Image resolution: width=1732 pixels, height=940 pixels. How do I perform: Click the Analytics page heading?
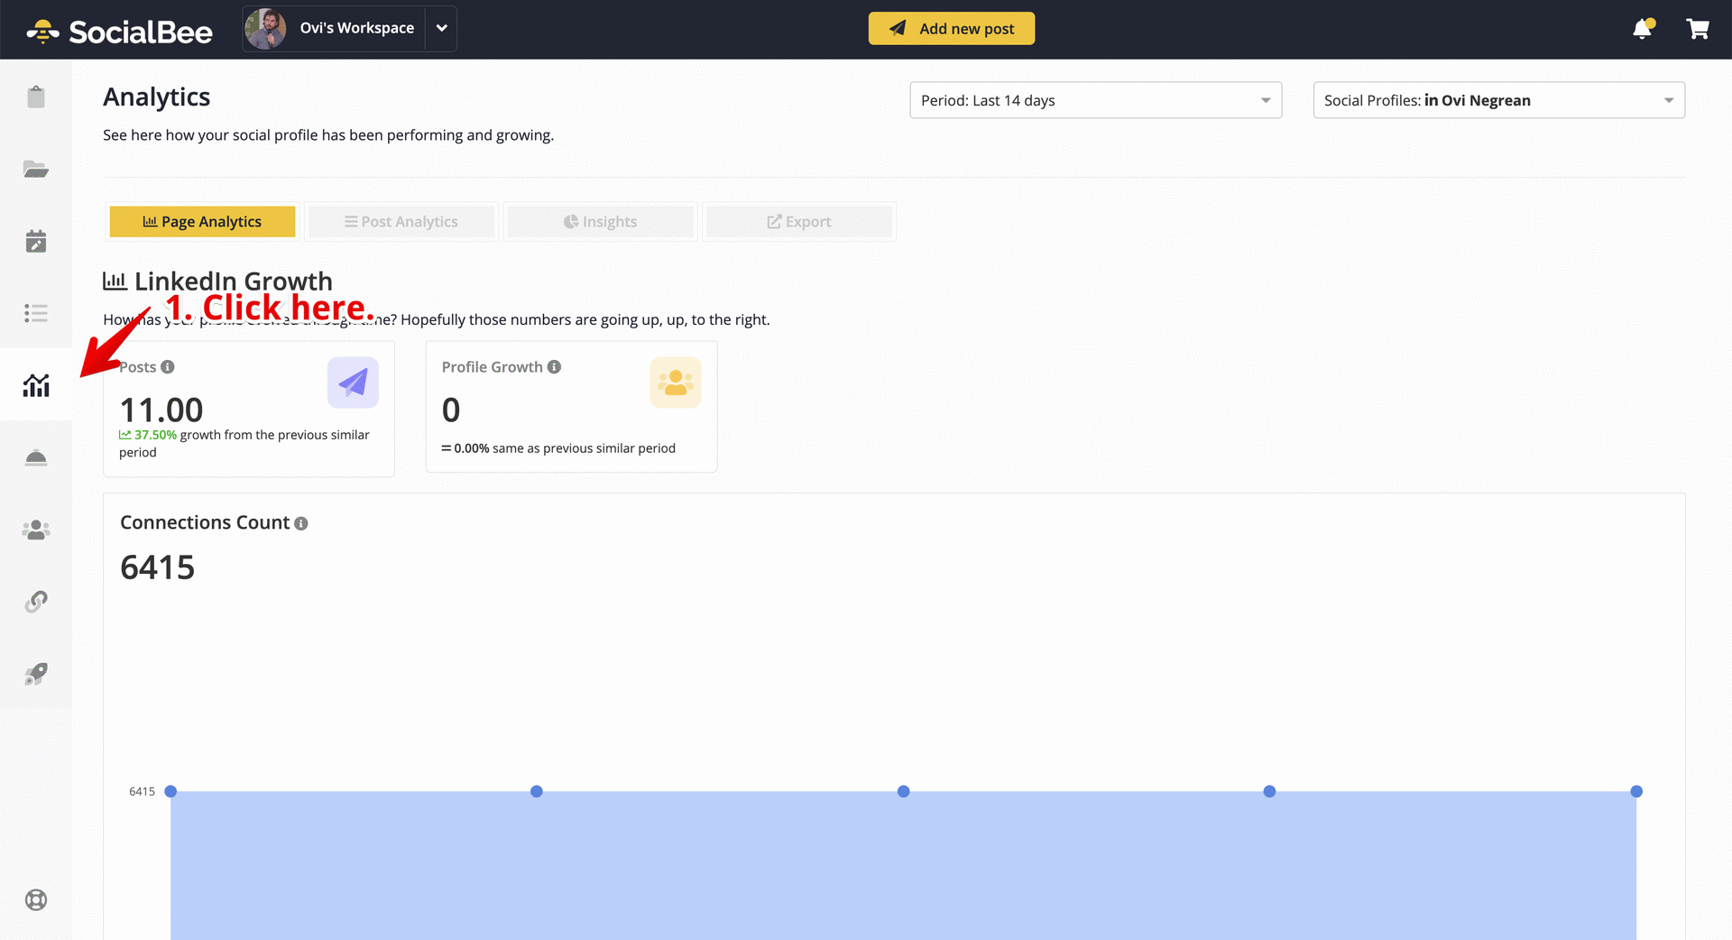point(157,97)
